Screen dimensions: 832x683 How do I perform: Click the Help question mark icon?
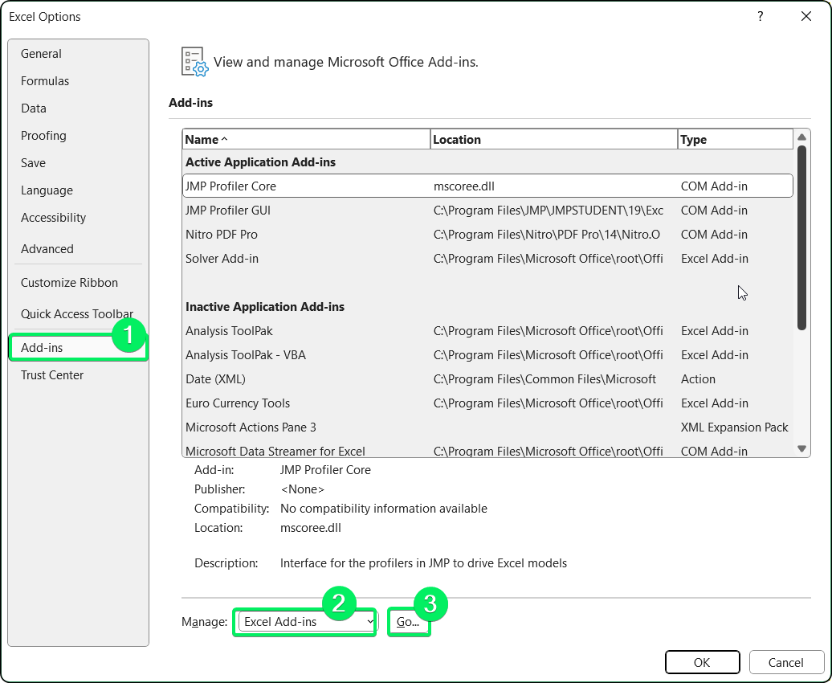[x=760, y=16]
